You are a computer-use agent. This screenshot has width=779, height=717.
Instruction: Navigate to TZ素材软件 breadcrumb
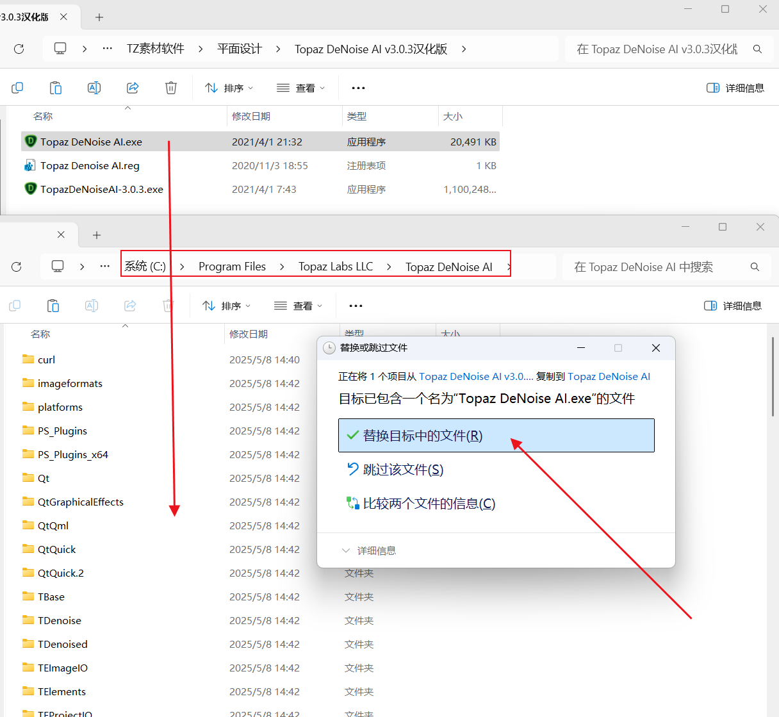pyautogui.click(x=156, y=49)
